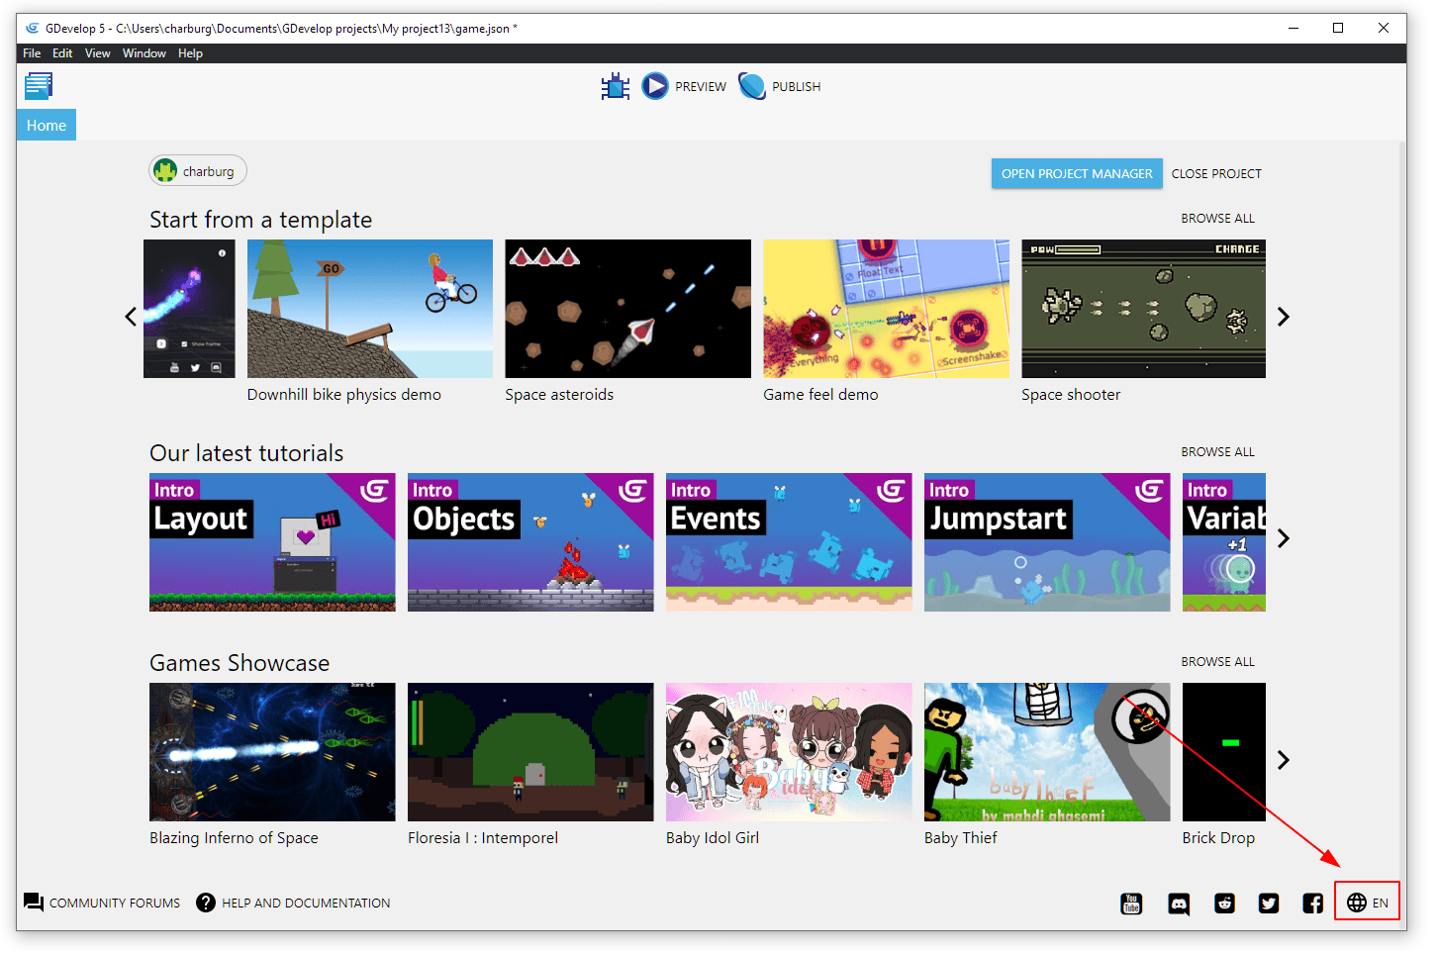Show more tutorials with right chevron

(x=1283, y=538)
